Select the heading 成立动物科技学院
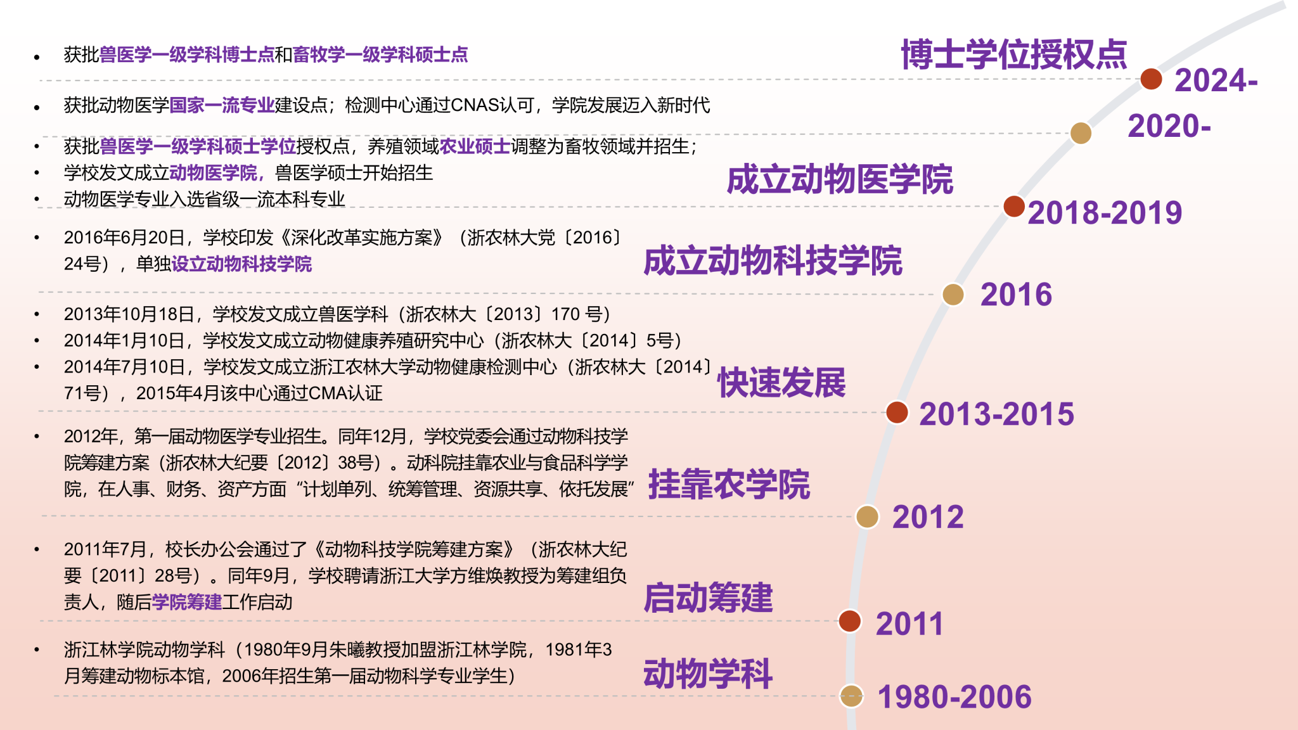Screen dimensions: 1298x730 [x=773, y=260]
